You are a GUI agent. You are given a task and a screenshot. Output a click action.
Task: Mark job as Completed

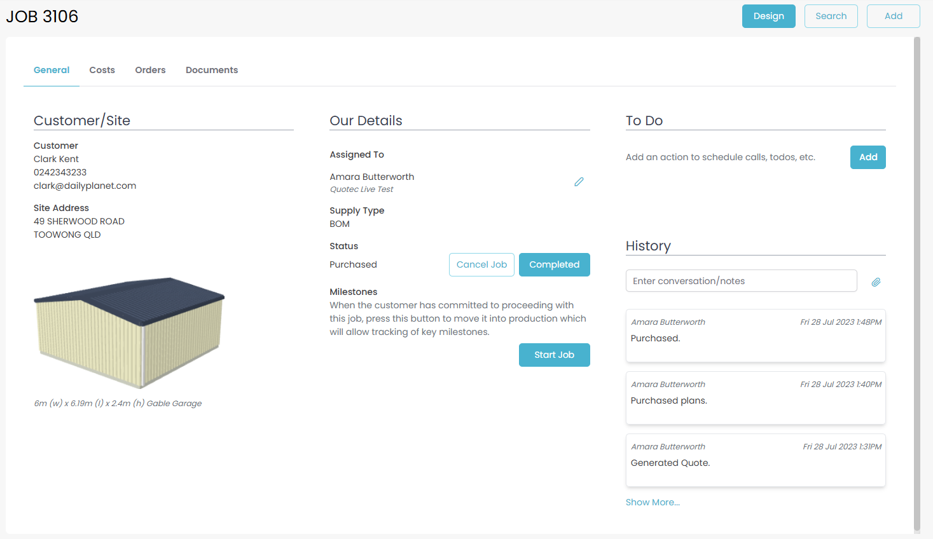pyautogui.click(x=554, y=264)
